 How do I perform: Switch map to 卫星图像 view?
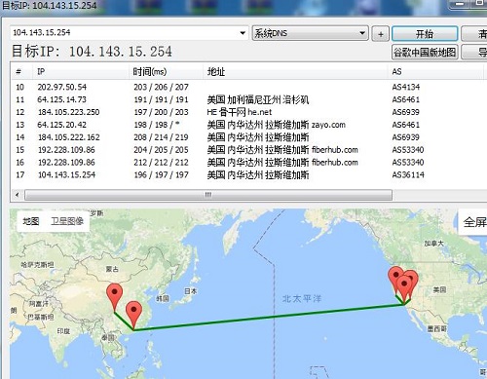[x=67, y=221]
